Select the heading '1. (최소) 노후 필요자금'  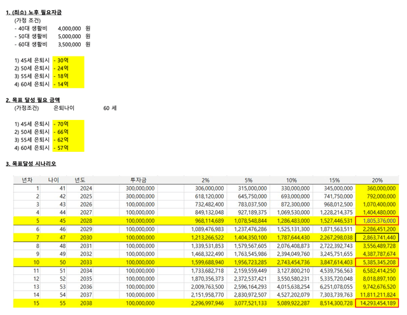point(34,12)
